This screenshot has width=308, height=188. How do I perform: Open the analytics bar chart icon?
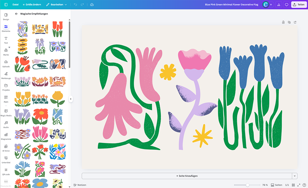(279, 5)
